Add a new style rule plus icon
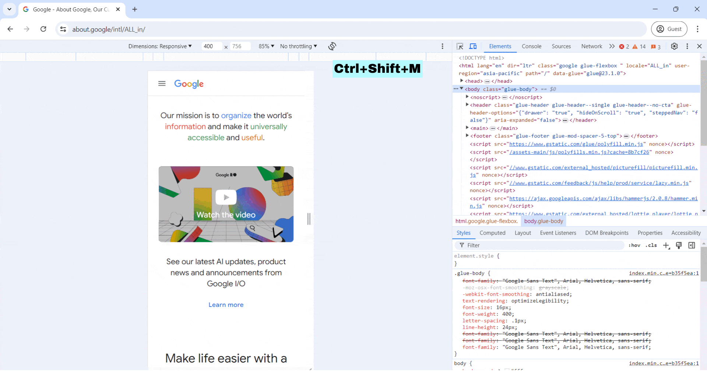This screenshot has height=379, width=707. pyautogui.click(x=666, y=246)
